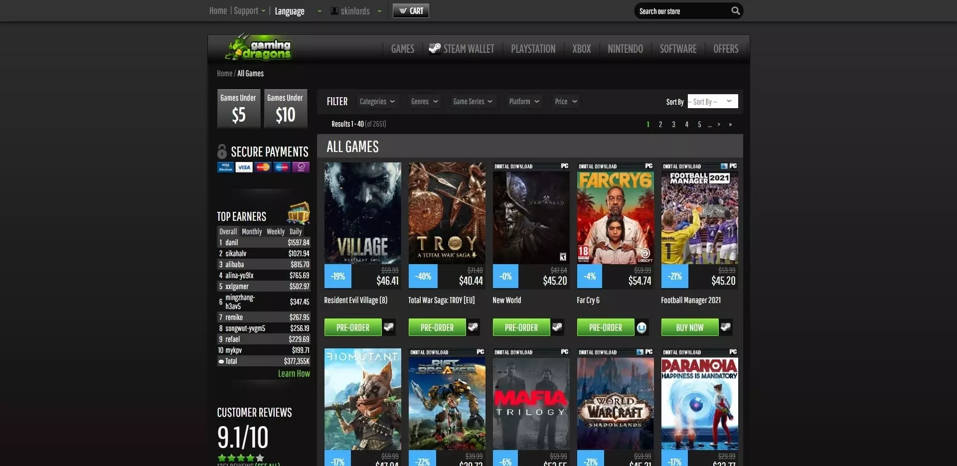Screen dimensions: 957x466
Task: Open the GAMES menu
Action: [x=403, y=49]
